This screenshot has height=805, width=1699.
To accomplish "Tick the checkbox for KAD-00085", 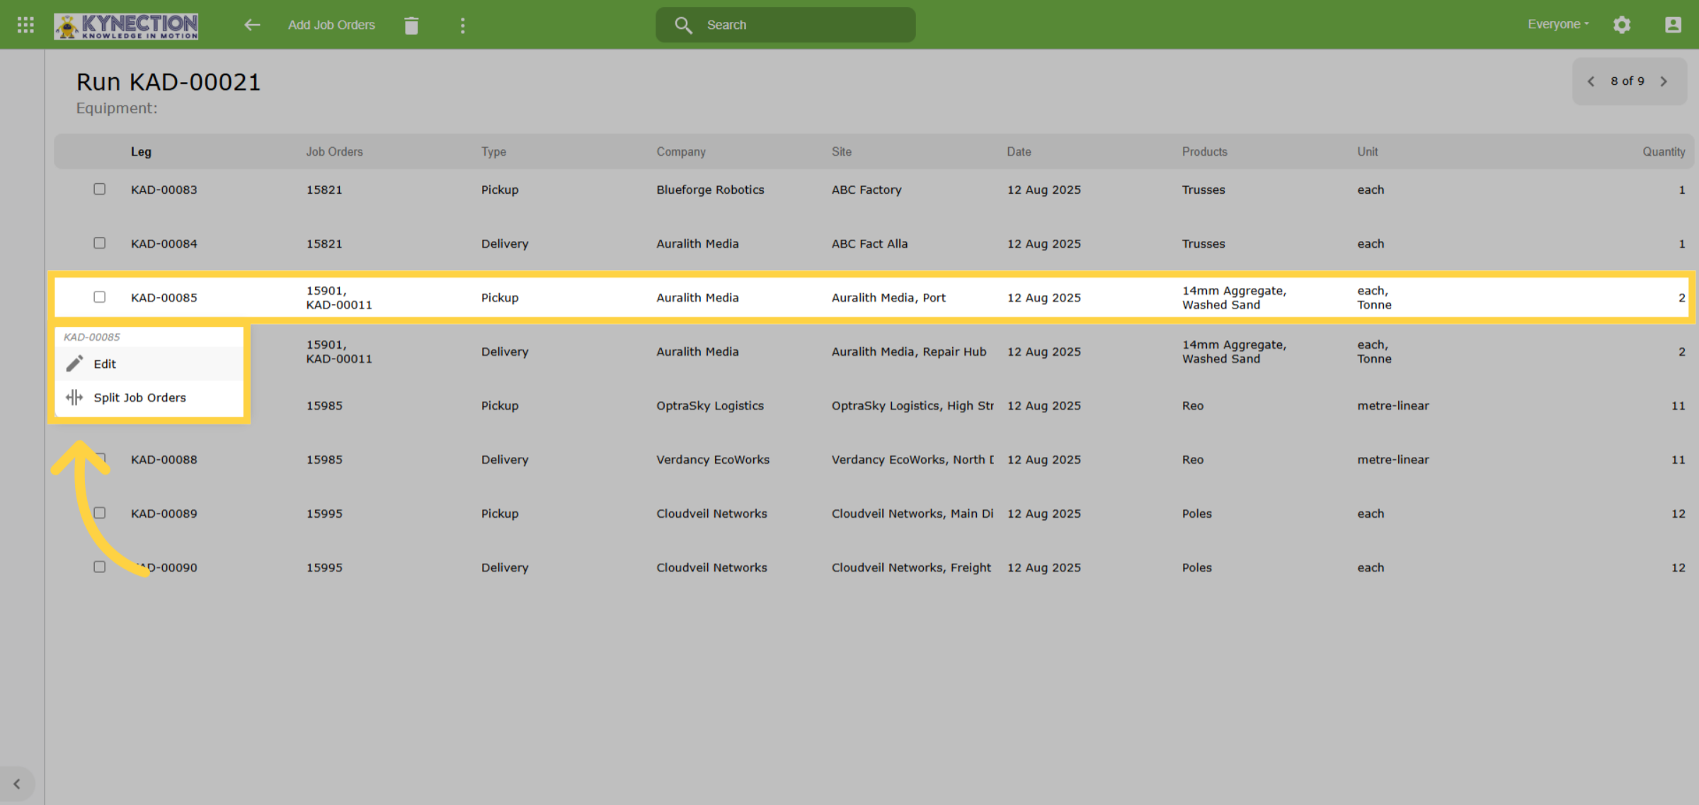I will (x=100, y=297).
